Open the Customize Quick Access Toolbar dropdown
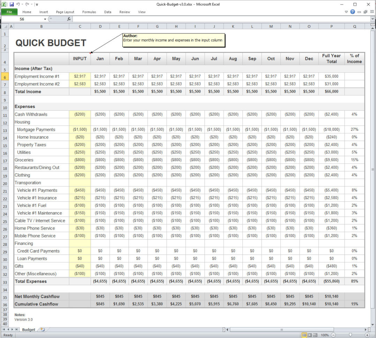Image resolution: width=376 pixels, height=338 pixels. 37,4
